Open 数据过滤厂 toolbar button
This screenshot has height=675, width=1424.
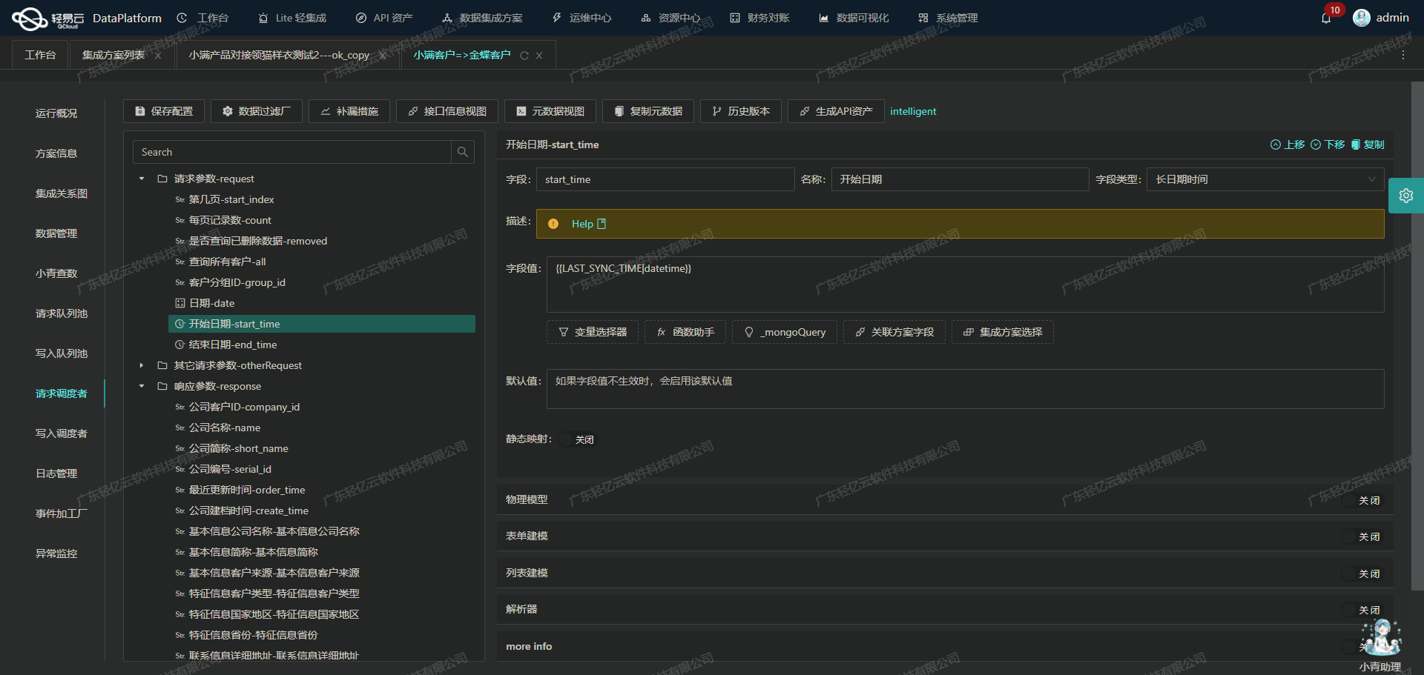coord(257,111)
